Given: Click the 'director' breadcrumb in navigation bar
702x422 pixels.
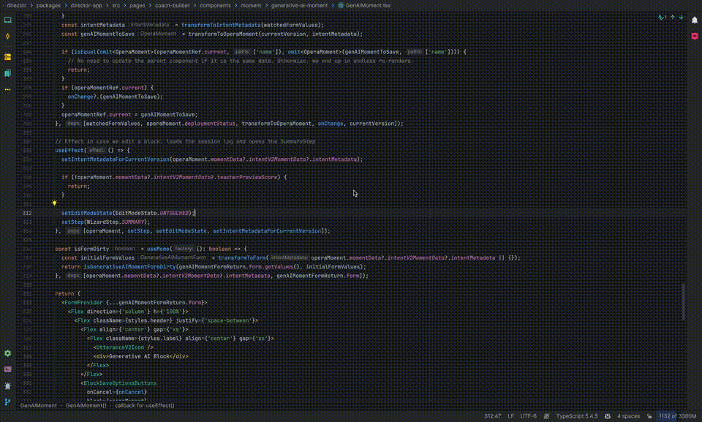Looking at the screenshot, I should 17,5.
